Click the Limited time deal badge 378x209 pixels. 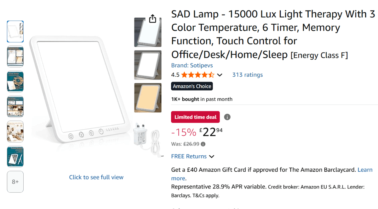coord(195,117)
